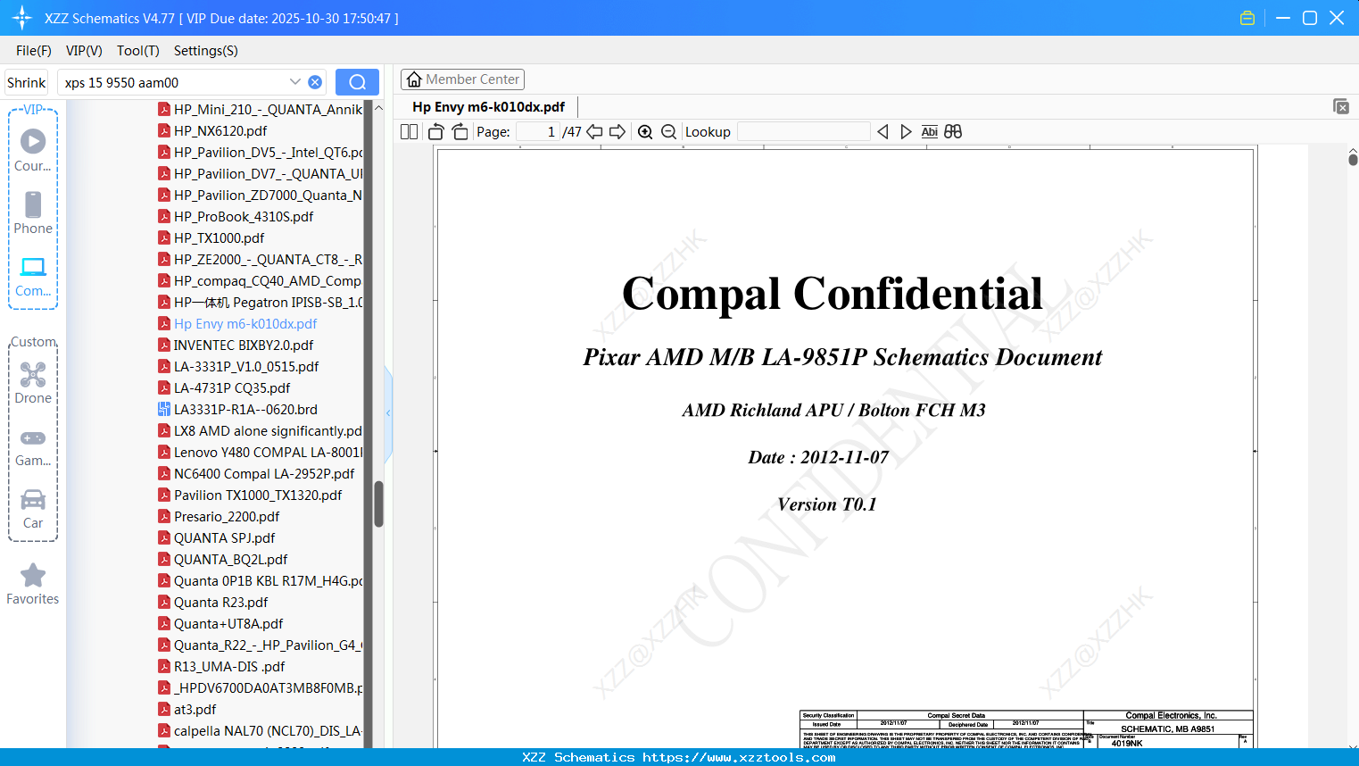Open the VIP(V) menu
Viewport: 1359px width, 766px height.
point(84,51)
